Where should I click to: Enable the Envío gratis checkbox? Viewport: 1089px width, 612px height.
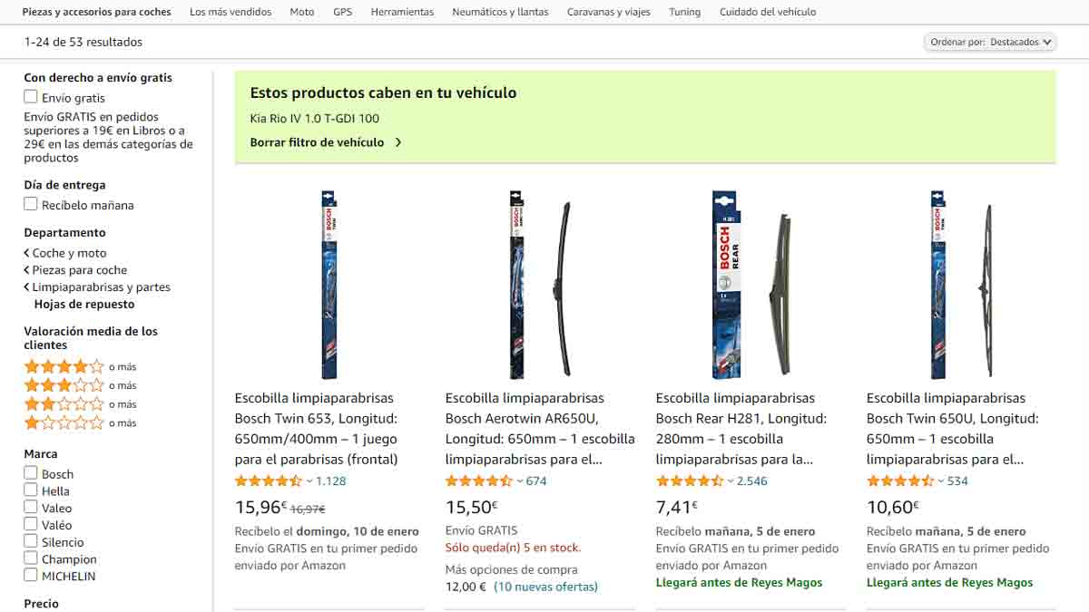pyautogui.click(x=31, y=97)
